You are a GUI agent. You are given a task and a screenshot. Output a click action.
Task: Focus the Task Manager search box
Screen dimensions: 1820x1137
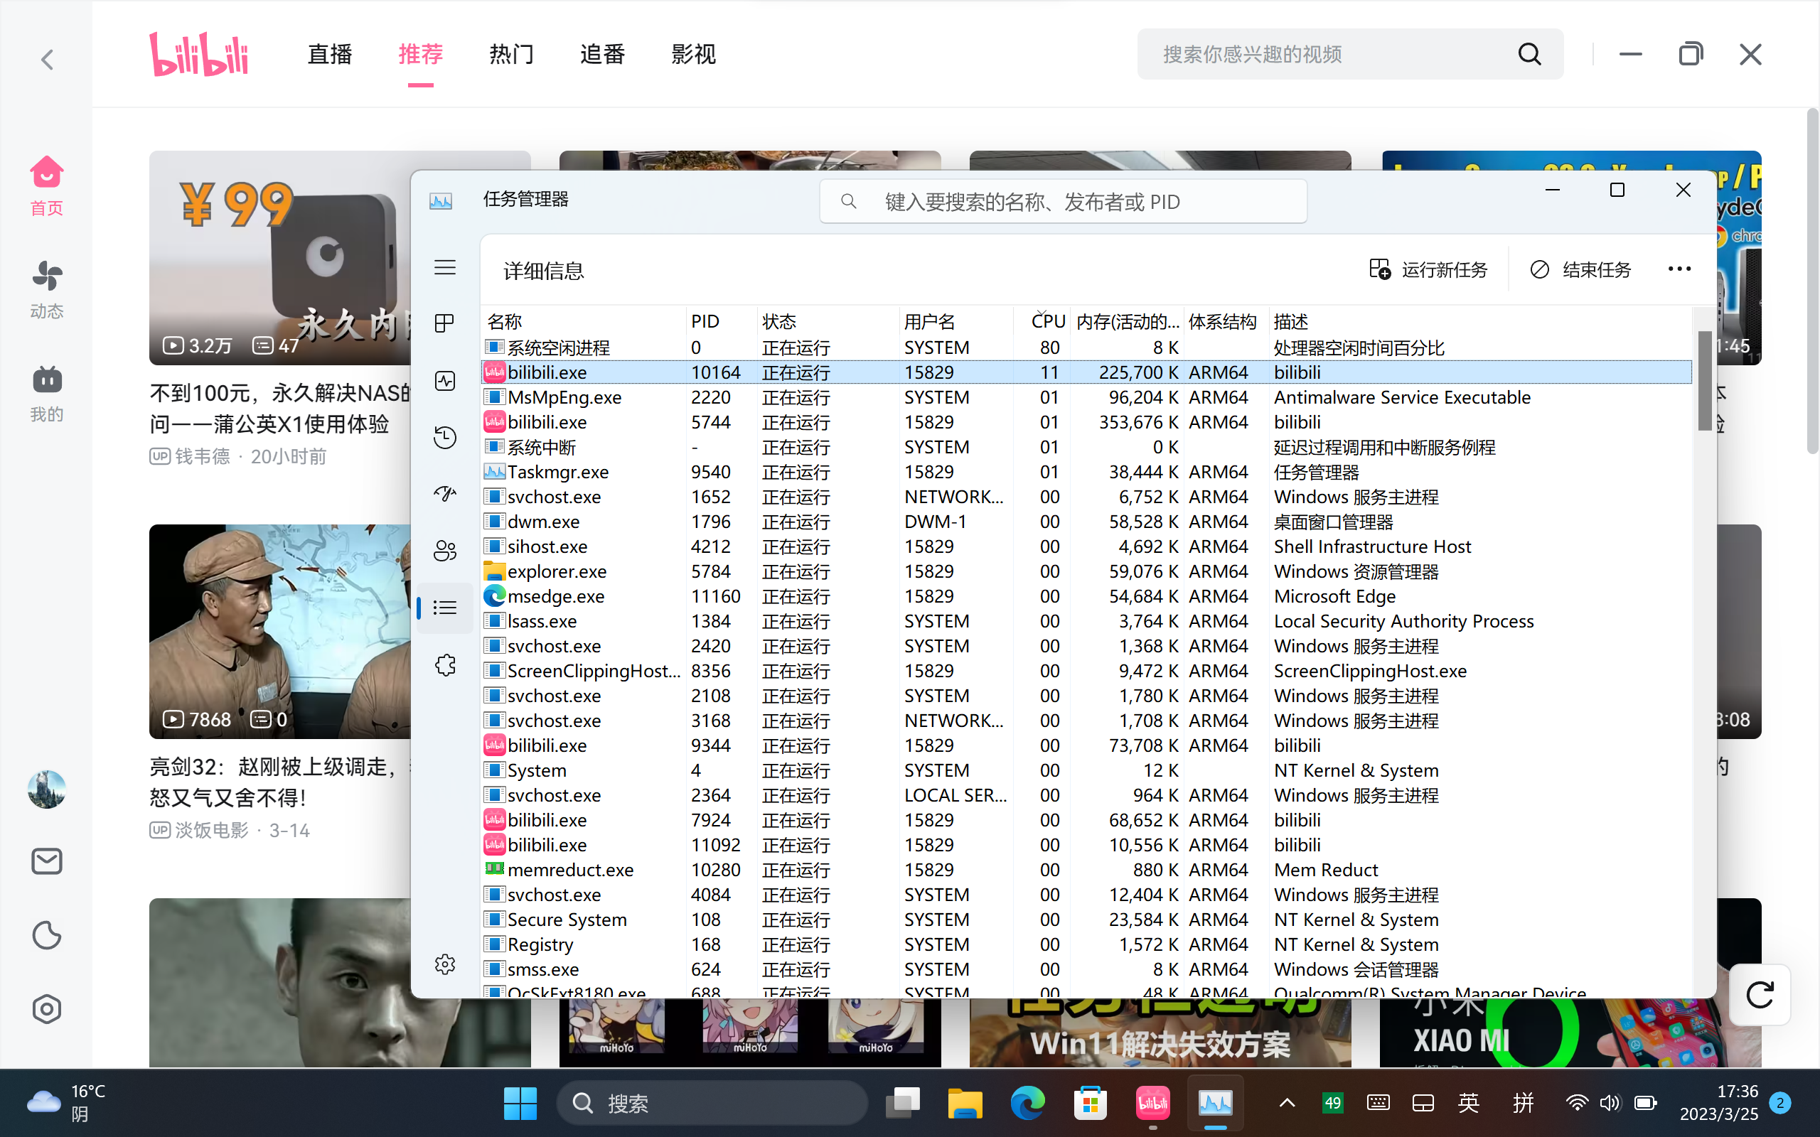[1063, 202]
